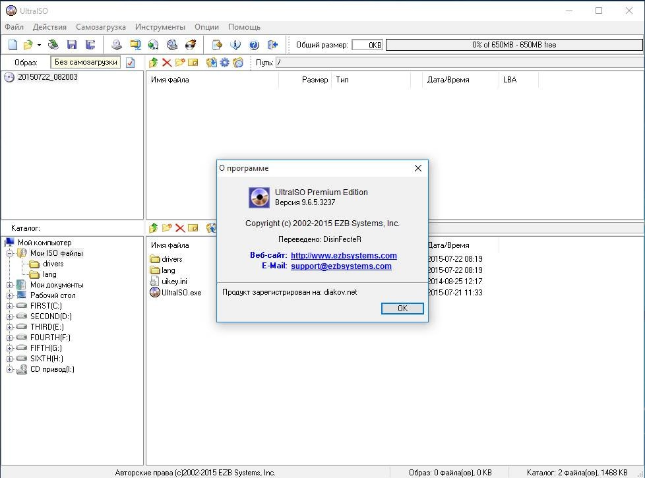The width and height of the screenshot is (645, 478).
Task: Click the LBA column header
Action: 518,80
